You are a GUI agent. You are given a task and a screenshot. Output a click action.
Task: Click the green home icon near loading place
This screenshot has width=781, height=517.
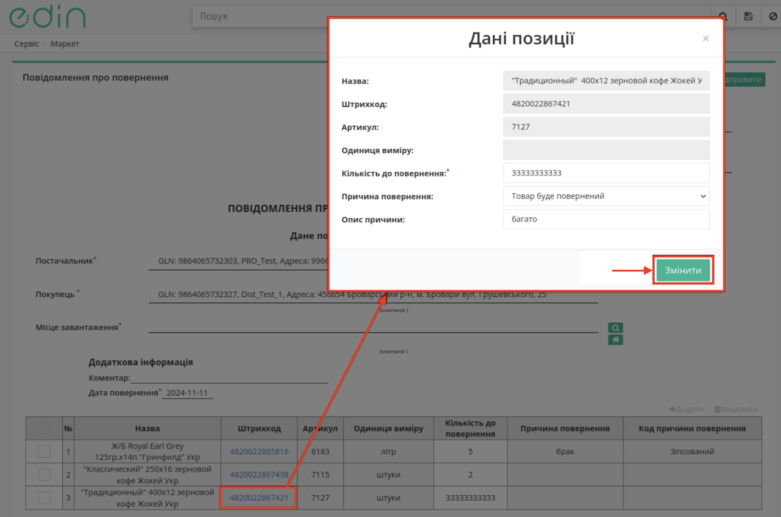(616, 340)
